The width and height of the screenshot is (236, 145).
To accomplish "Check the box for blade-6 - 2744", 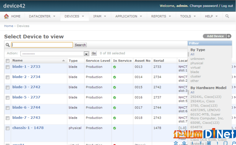I will point(7,108).
